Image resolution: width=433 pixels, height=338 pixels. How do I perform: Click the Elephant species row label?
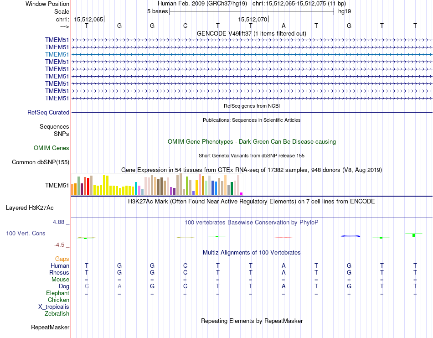[x=57, y=293]
